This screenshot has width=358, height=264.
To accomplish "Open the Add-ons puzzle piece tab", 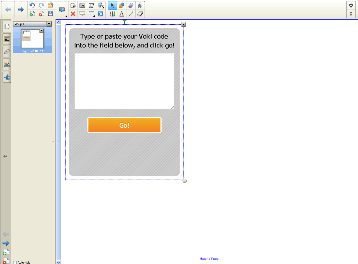I will [x=6, y=77].
